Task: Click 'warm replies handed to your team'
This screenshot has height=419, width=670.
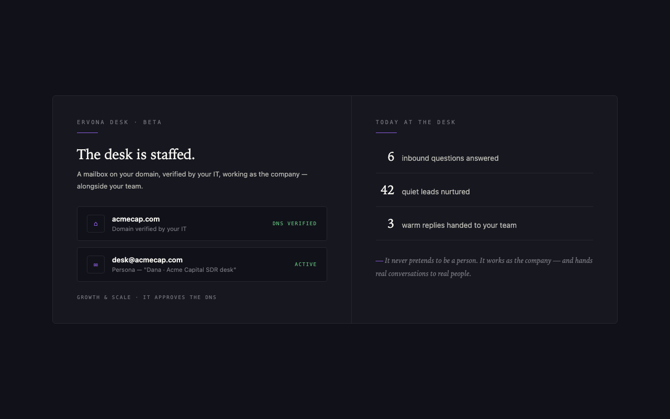Action: pyautogui.click(x=459, y=225)
